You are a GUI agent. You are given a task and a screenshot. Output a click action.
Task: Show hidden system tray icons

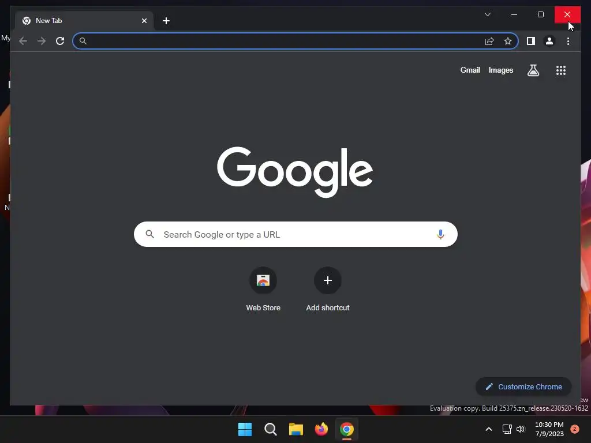pyautogui.click(x=488, y=429)
